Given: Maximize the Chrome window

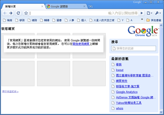Looking at the screenshot, I should click(151, 2).
